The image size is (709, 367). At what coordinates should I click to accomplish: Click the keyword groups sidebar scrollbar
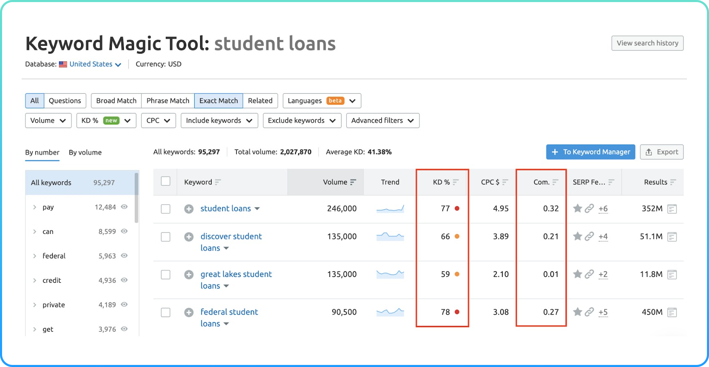click(136, 198)
